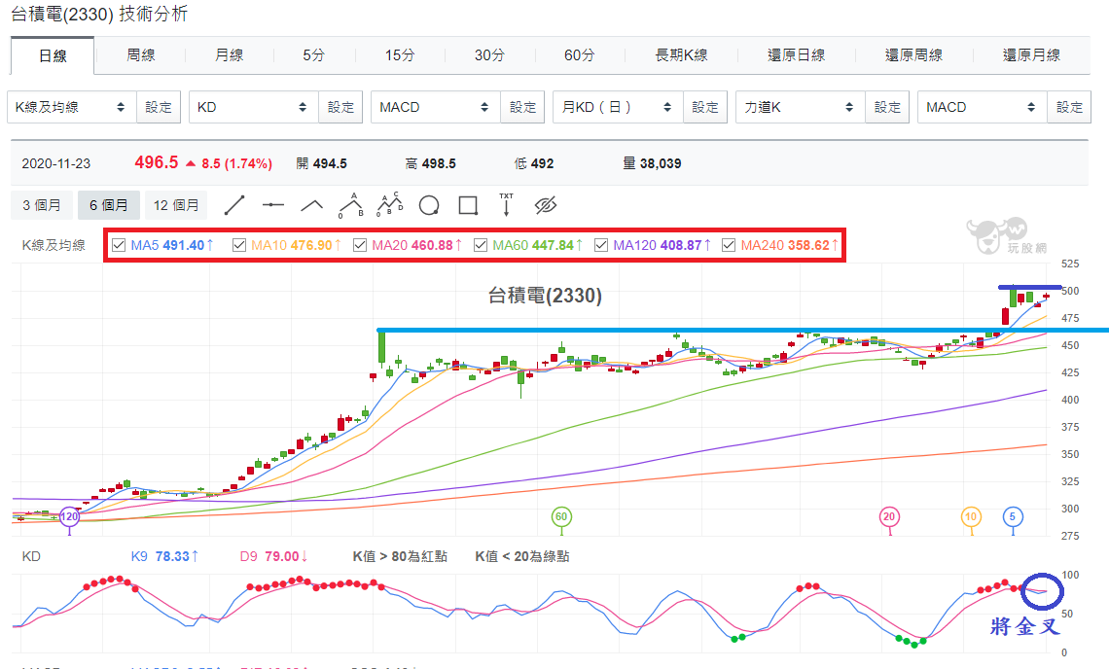Uncheck the MA5 checkbox
The height and width of the screenshot is (669, 1109).
(x=119, y=245)
